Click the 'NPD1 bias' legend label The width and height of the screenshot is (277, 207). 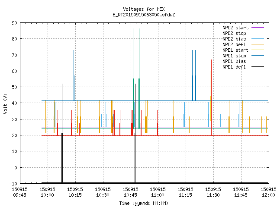(234, 61)
